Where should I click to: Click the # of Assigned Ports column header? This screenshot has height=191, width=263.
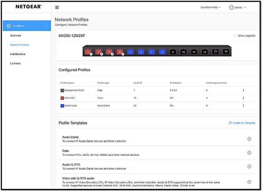pos(216,83)
